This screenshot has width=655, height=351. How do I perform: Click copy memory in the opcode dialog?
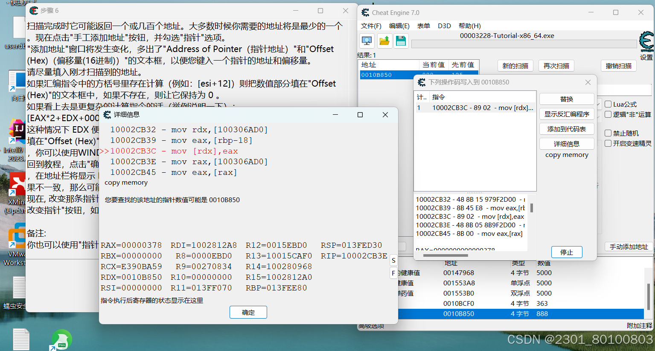(x=567, y=155)
